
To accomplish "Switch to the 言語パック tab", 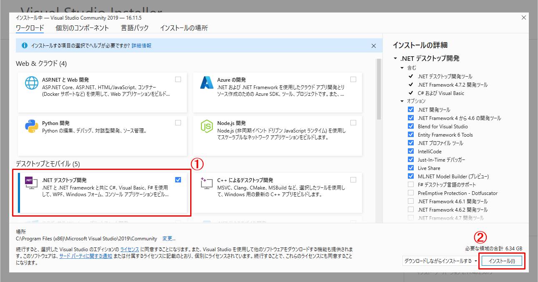I will point(135,28).
